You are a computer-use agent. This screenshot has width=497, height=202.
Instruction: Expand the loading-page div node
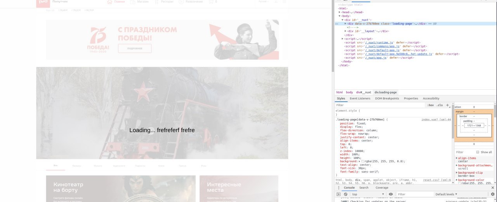[x=346, y=24]
